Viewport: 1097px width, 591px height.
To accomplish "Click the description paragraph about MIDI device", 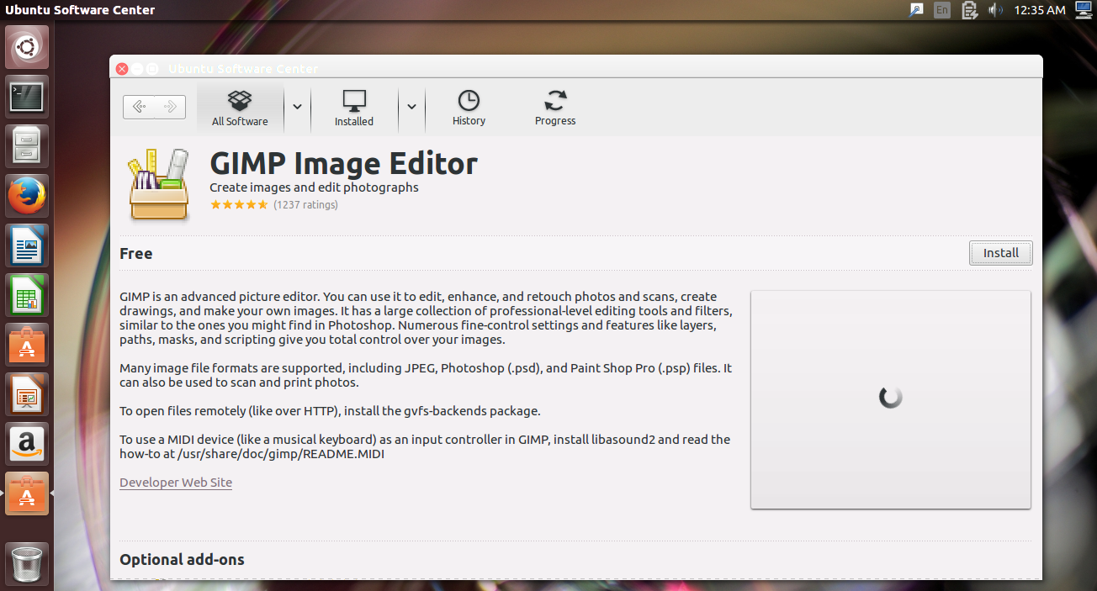I will [x=425, y=446].
